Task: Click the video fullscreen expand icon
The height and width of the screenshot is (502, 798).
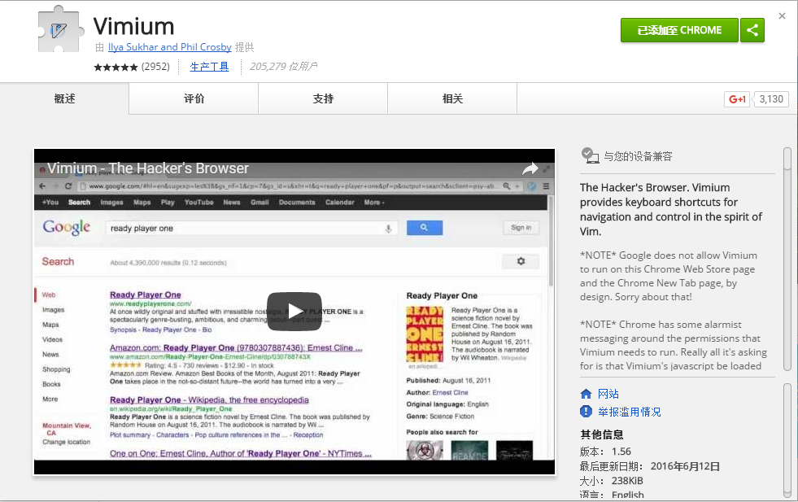Action: pyautogui.click(x=546, y=168)
